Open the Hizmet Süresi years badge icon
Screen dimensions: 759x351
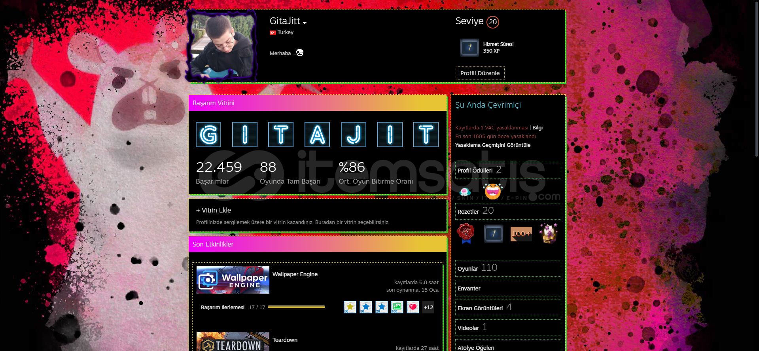[x=469, y=47]
